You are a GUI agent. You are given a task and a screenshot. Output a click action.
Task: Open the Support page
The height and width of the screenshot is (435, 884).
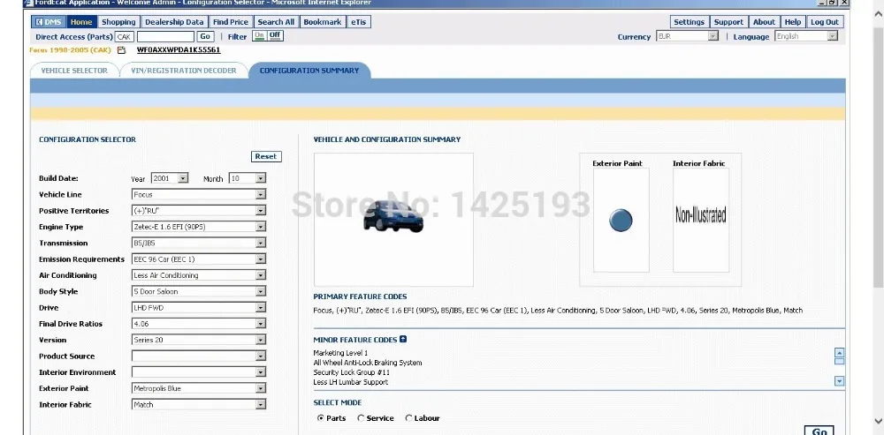tap(728, 22)
